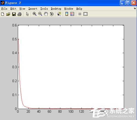Click the New Figure icon
This screenshot has width=137, height=120.
click(2, 14)
